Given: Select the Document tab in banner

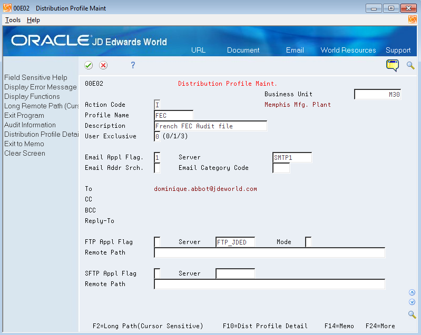Looking at the screenshot, I should (x=243, y=50).
